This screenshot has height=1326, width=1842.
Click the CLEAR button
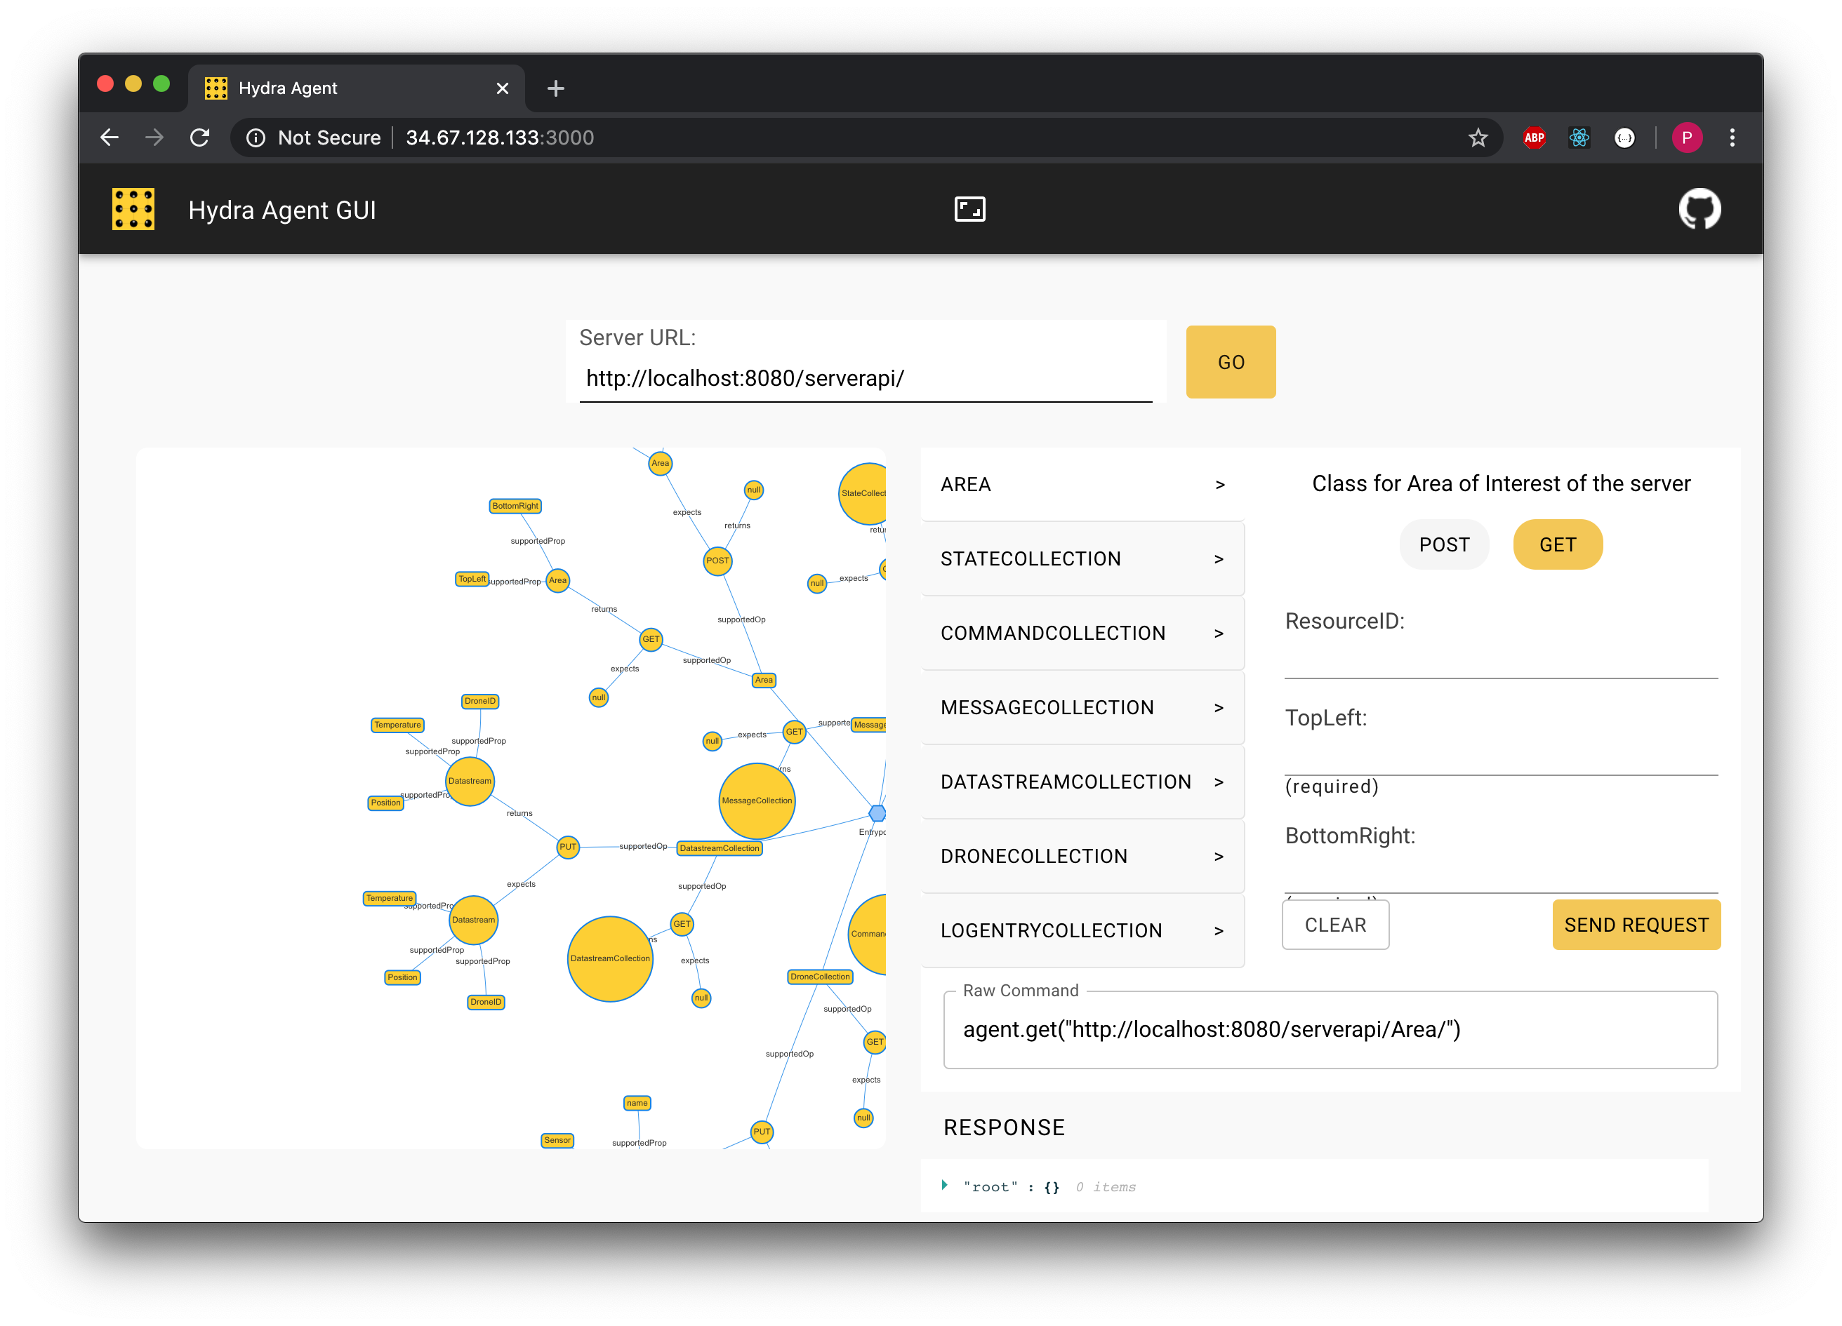pyautogui.click(x=1335, y=924)
